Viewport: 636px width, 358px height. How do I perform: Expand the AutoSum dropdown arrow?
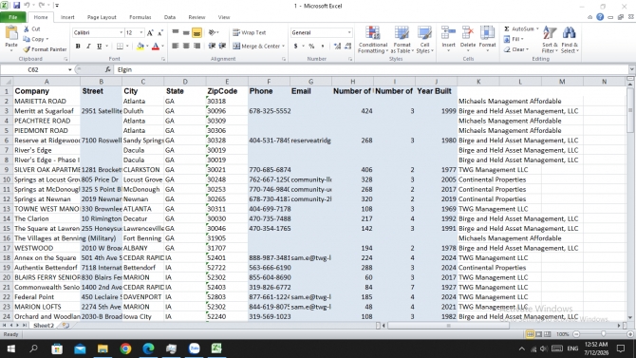(537, 28)
